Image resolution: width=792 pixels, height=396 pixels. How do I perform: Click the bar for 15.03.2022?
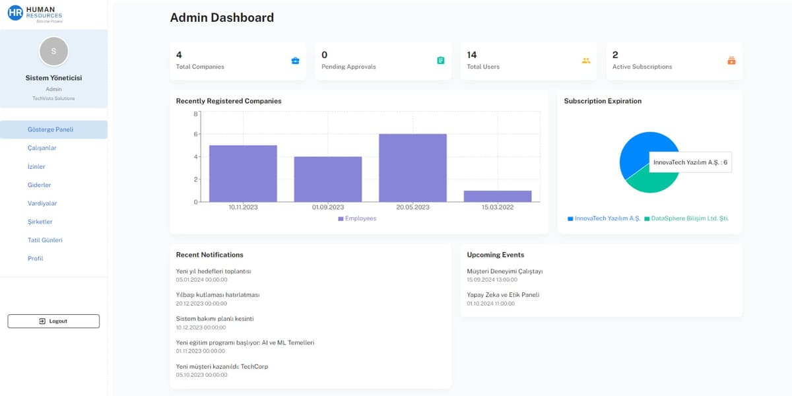[498, 196]
